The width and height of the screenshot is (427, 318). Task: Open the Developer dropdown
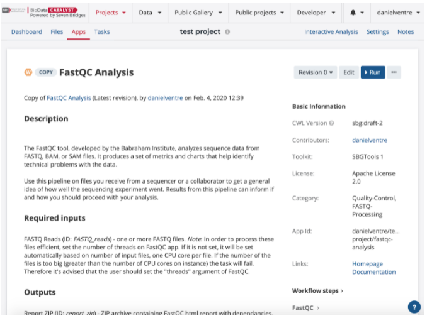(x=316, y=13)
